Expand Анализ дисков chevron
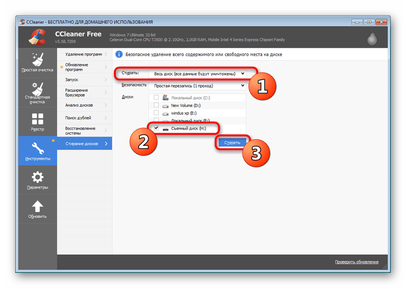406x288 pixels. [106, 105]
